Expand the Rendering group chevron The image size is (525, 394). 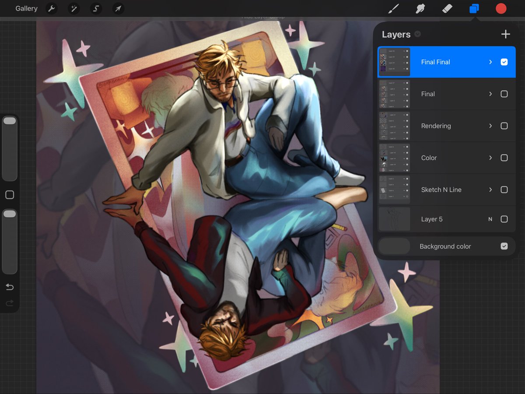click(x=490, y=126)
